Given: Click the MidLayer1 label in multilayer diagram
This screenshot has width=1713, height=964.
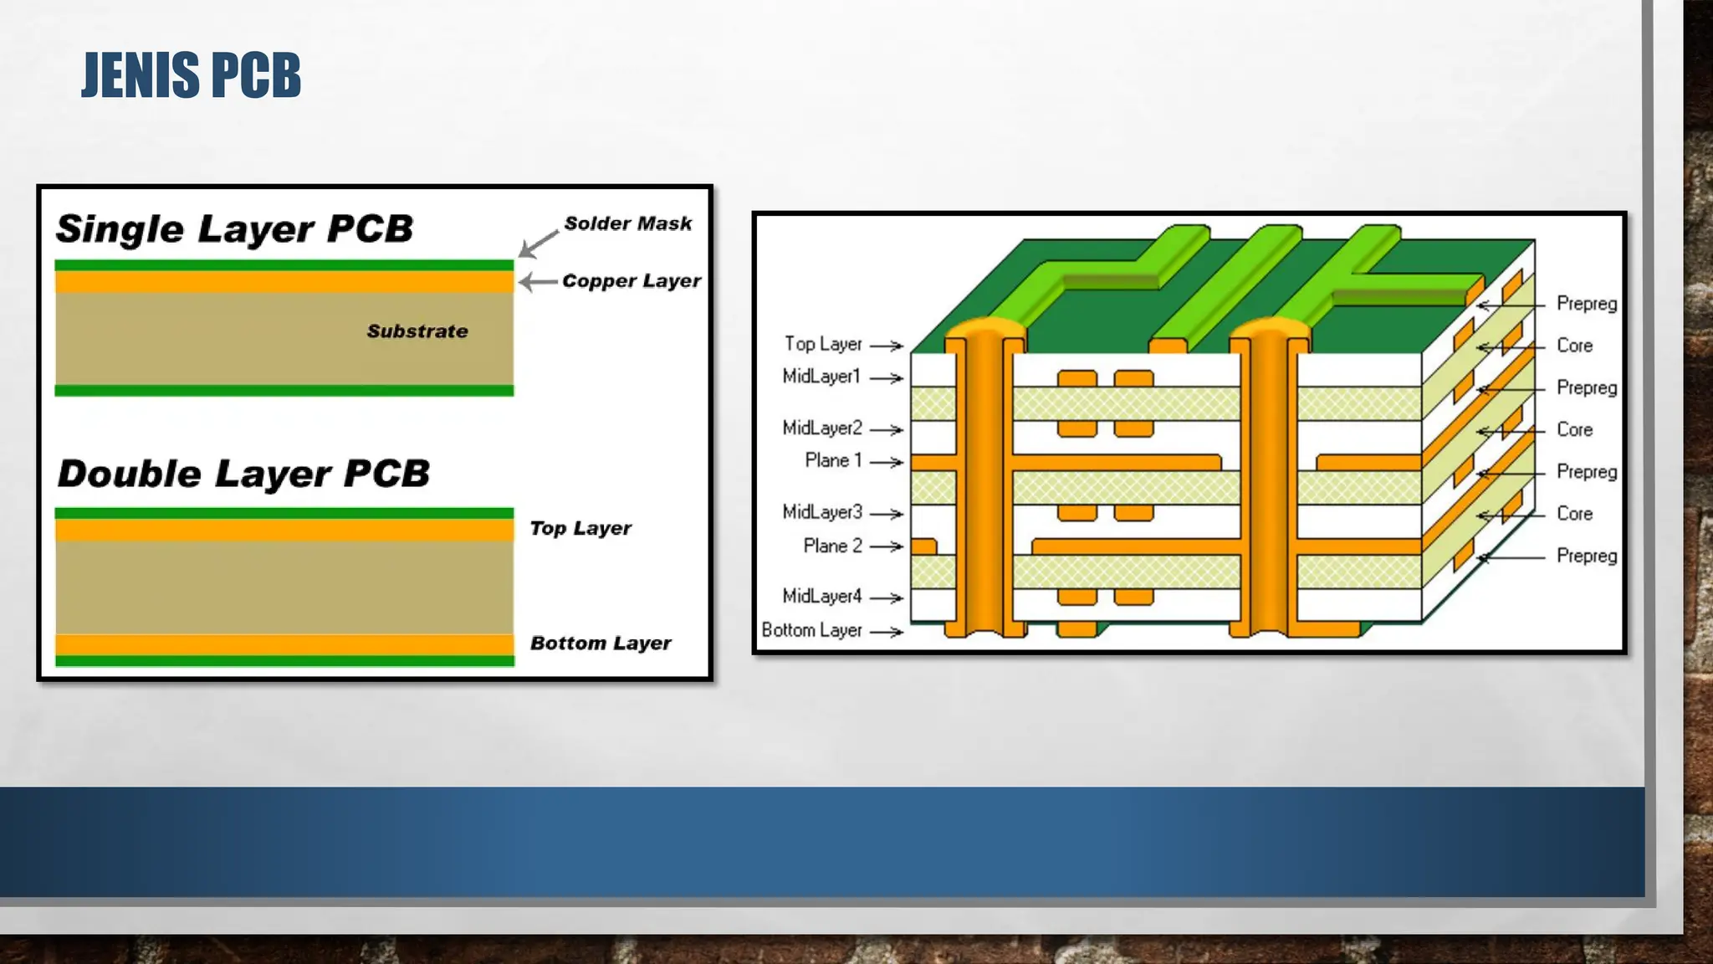Looking at the screenshot, I should 821,377.
